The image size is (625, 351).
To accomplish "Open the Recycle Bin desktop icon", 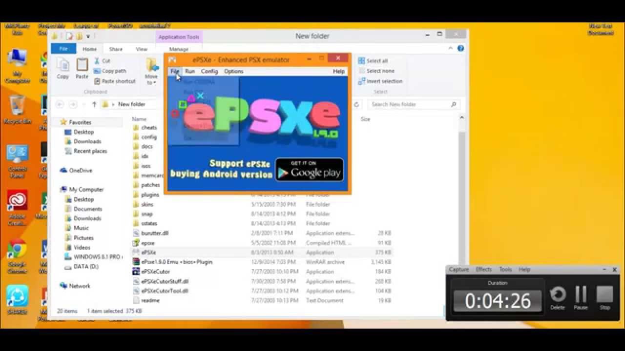I will coord(18,109).
